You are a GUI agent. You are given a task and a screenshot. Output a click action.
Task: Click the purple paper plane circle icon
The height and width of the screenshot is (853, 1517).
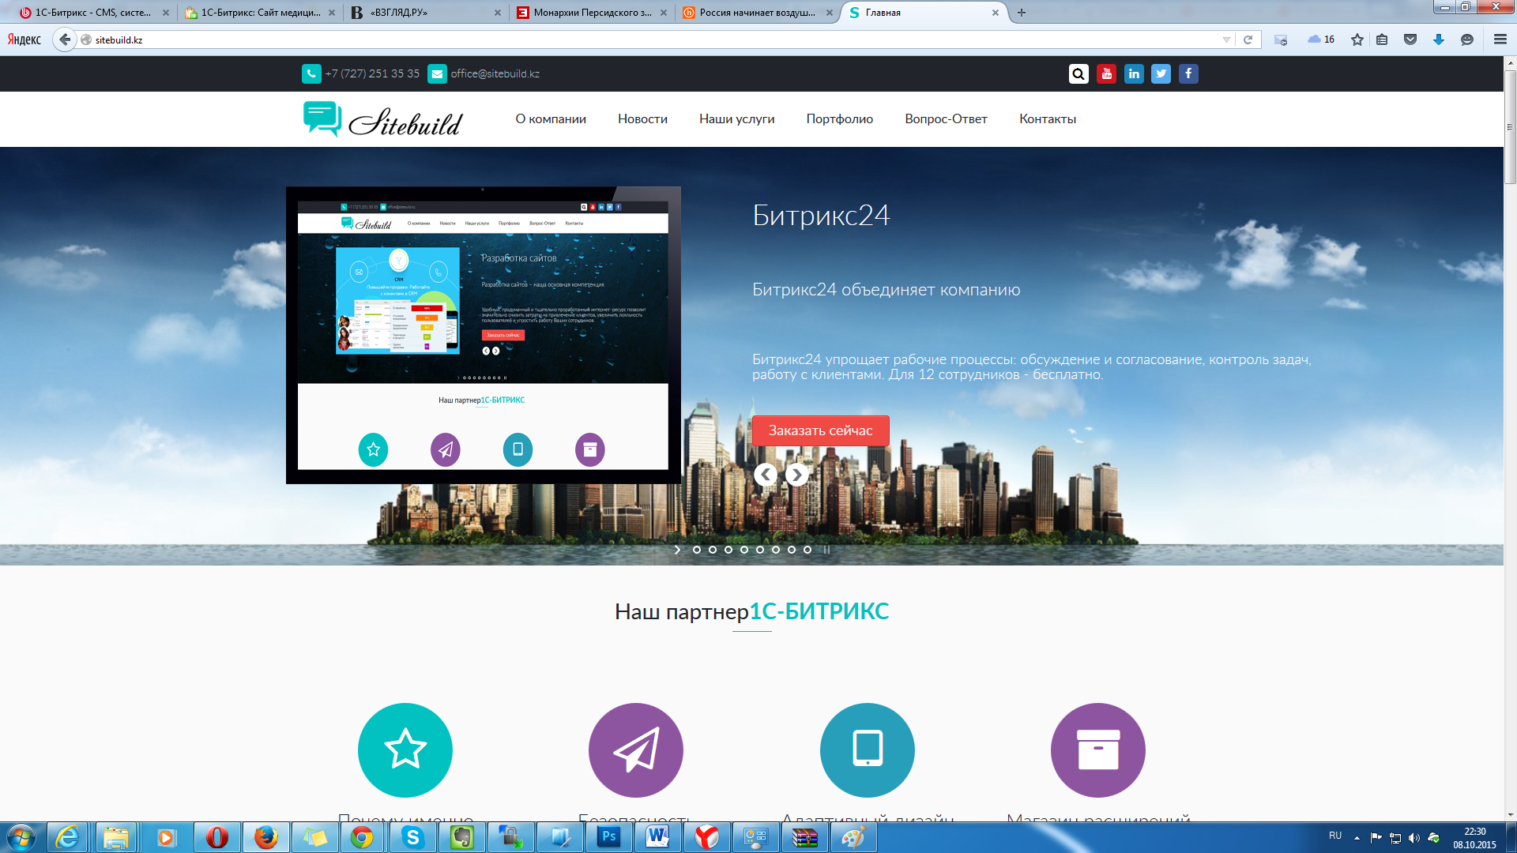pyautogui.click(x=636, y=750)
